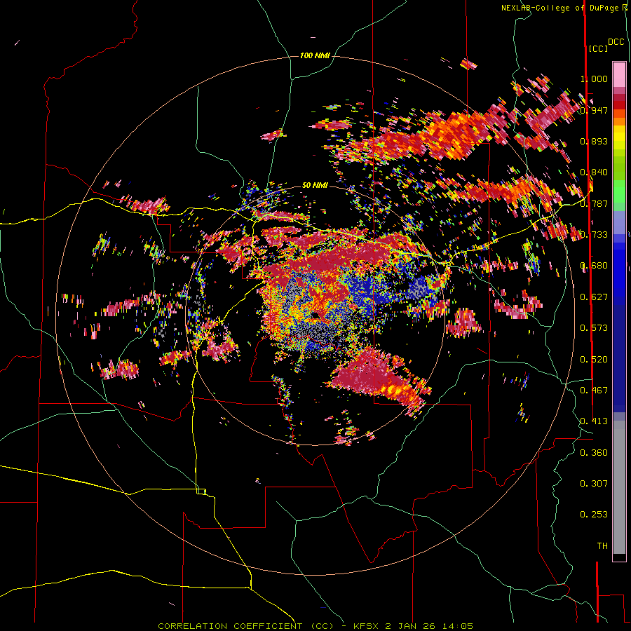Pick the bright green color bar segment
This screenshot has width=631, height=631.
619,191
